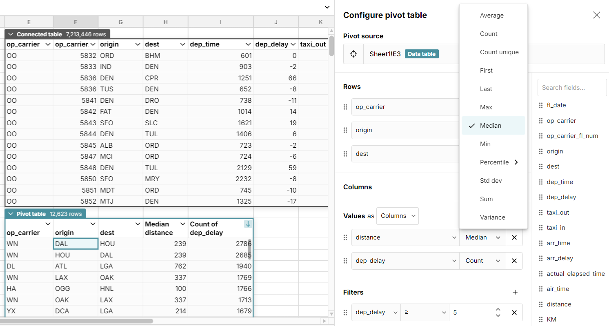Delete the dep_delay filter using its X icon
This screenshot has height=326, width=609.
pyautogui.click(x=514, y=312)
